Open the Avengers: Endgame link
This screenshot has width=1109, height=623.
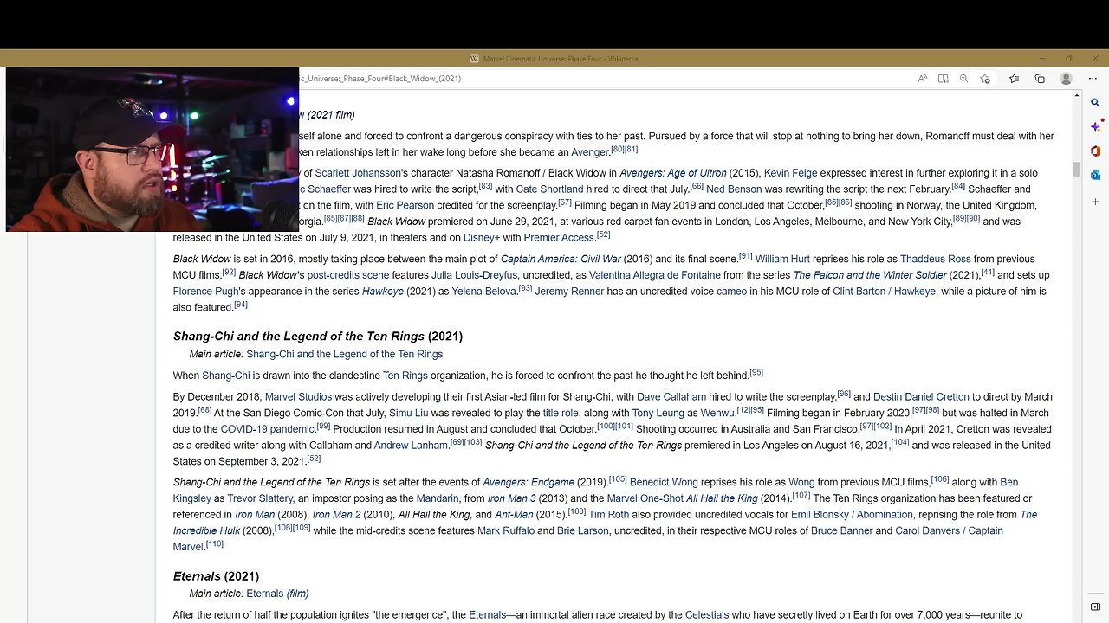tap(529, 483)
